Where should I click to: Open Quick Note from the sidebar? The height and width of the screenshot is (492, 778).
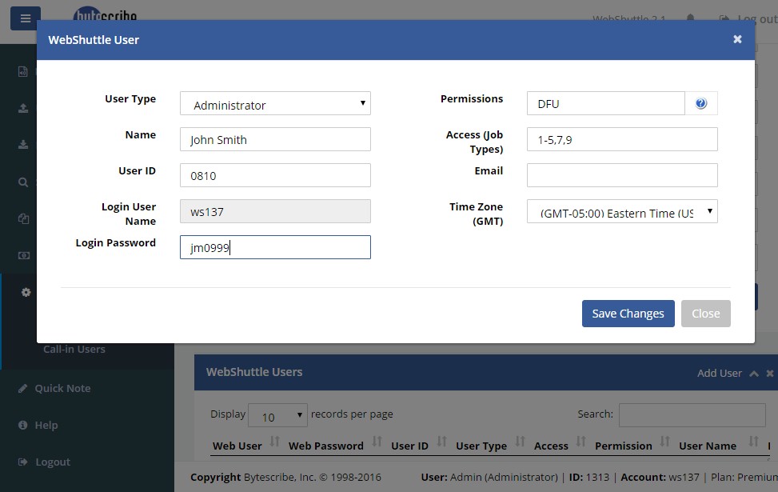tap(62, 388)
